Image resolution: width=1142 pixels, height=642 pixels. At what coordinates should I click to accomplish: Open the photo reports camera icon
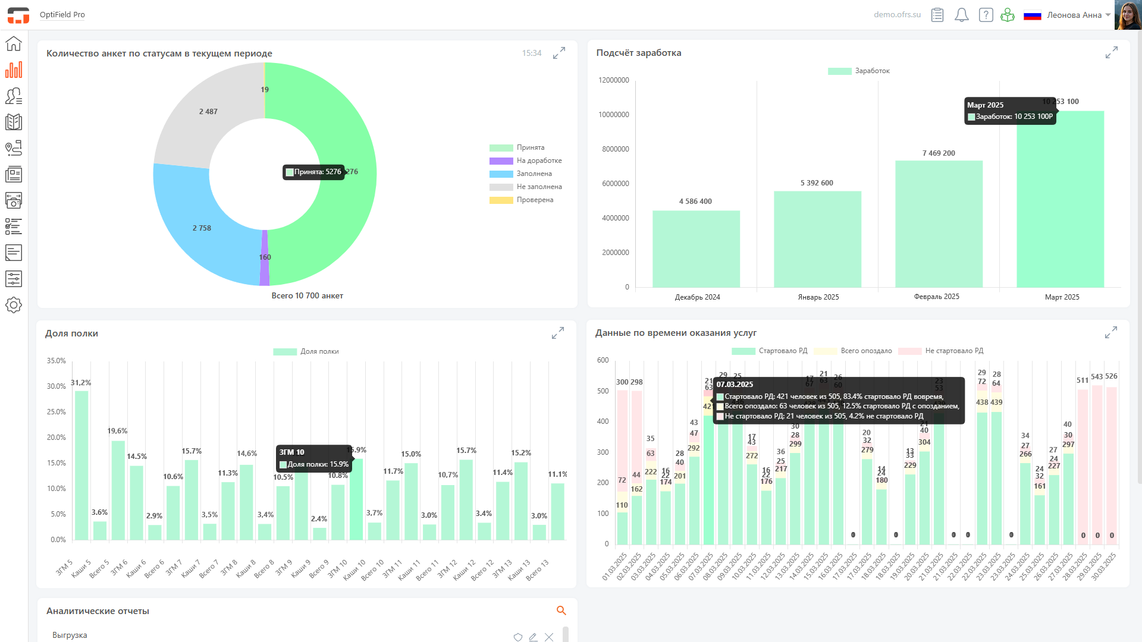click(14, 200)
